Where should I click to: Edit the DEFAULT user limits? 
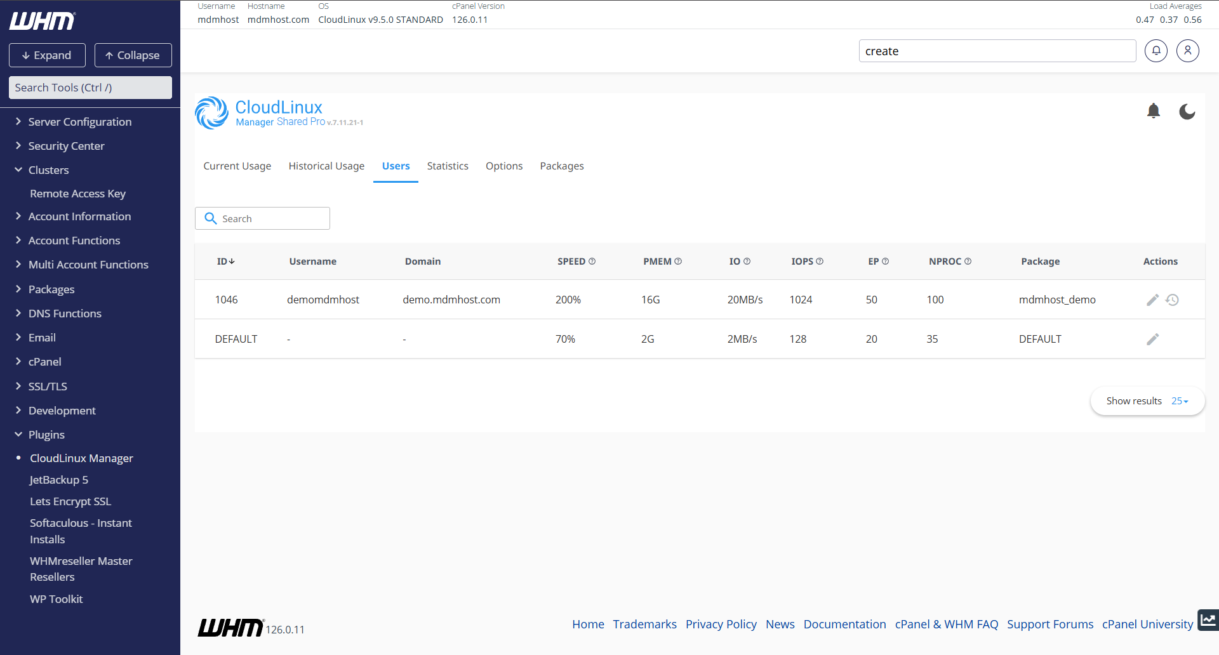[1153, 339]
